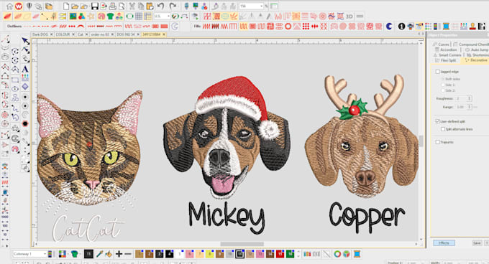Adjust the Roughness stepper arrows
Image resolution: width=489 pixels, height=264 pixels.
click(470, 98)
